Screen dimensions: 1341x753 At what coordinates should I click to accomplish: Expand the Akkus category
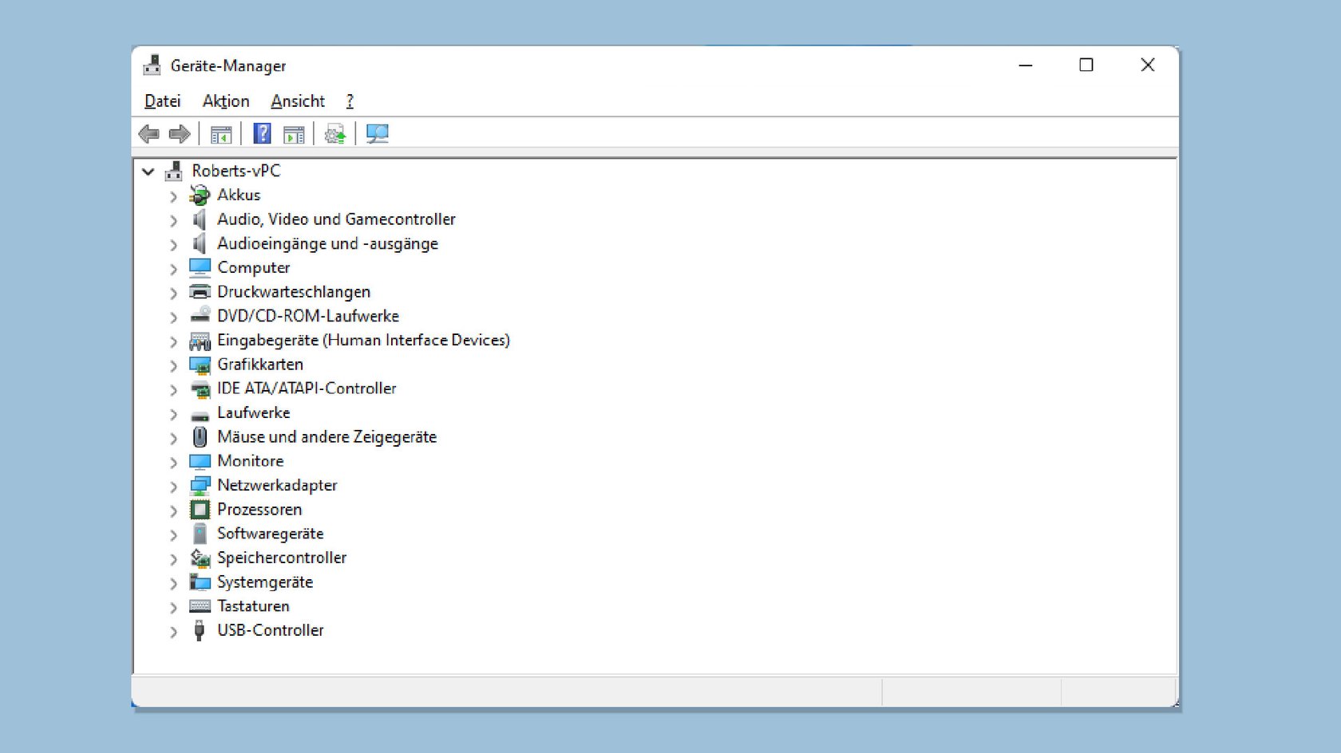[173, 195]
